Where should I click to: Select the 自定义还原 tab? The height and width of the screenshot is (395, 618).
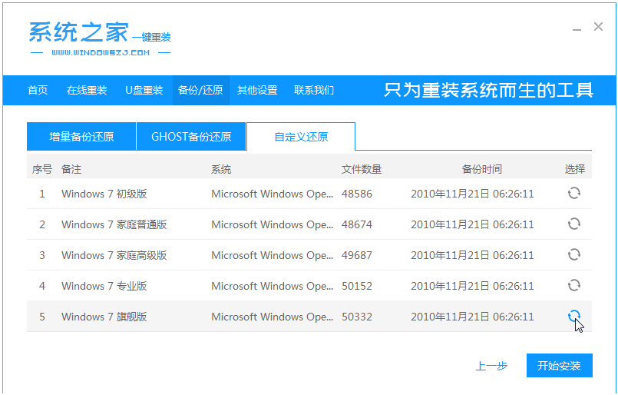click(x=301, y=137)
